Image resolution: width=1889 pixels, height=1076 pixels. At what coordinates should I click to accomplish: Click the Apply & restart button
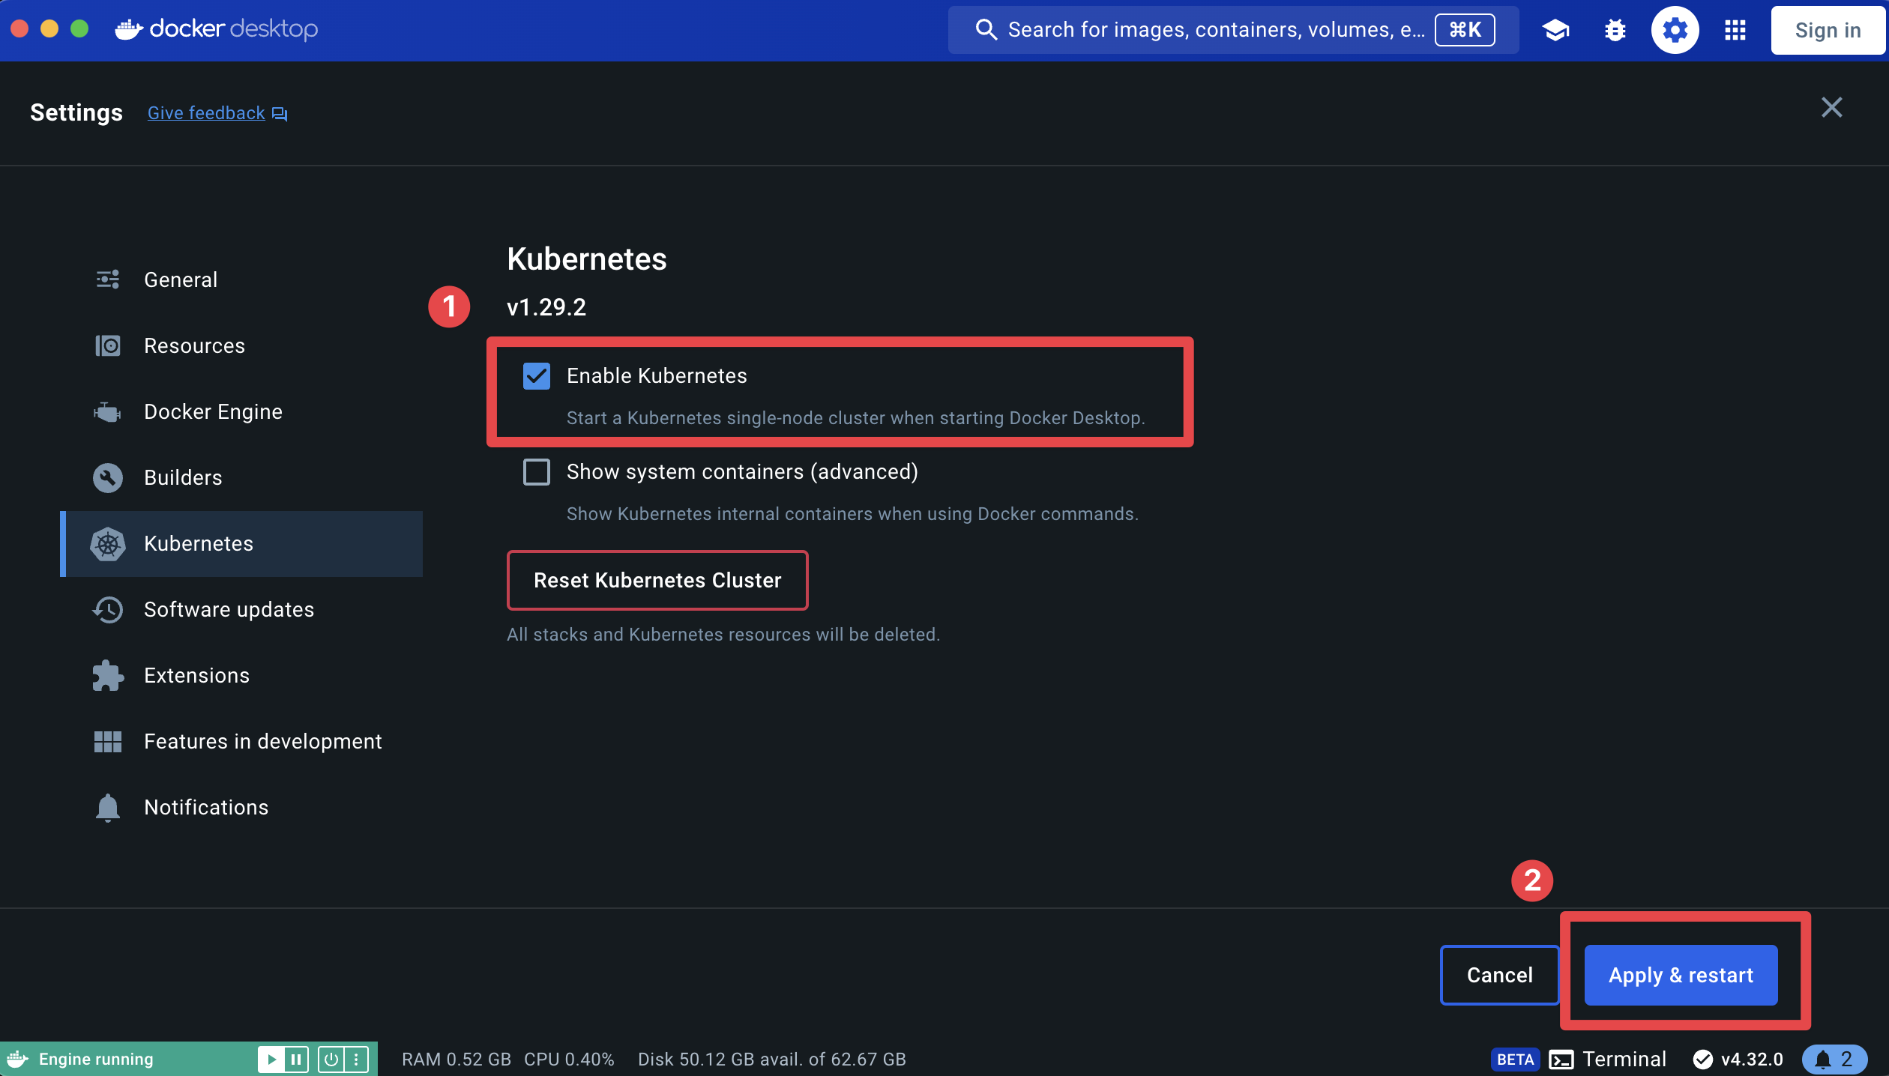1681,975
